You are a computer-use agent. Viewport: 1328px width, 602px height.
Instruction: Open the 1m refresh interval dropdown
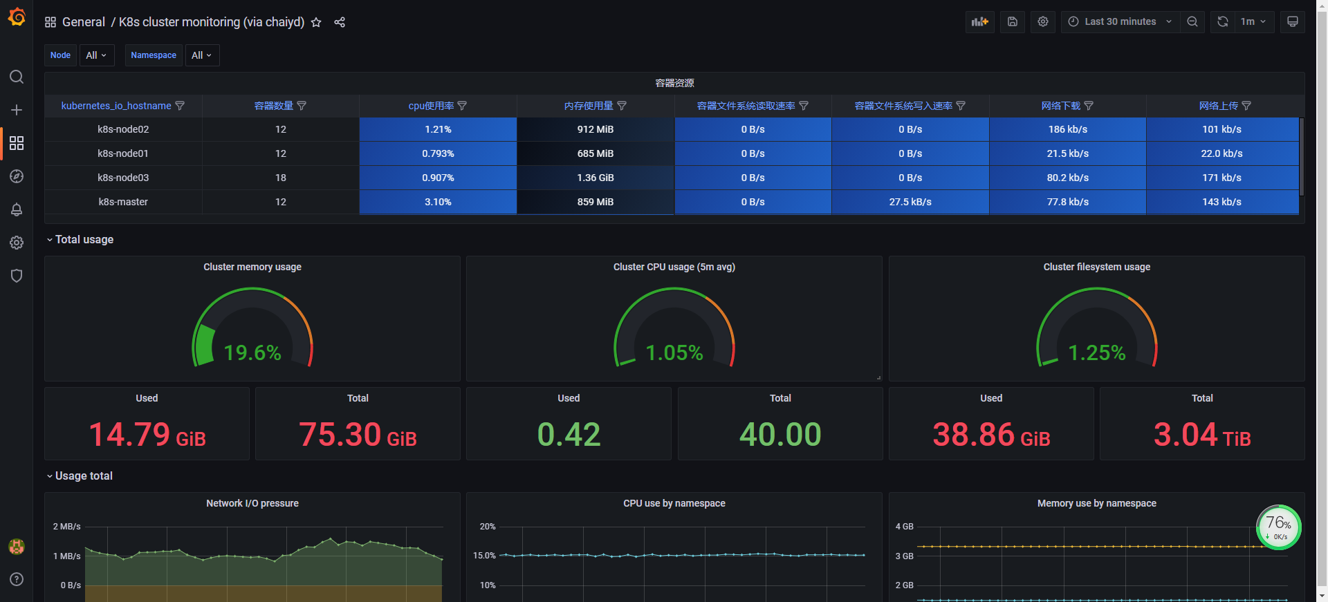1254,22
